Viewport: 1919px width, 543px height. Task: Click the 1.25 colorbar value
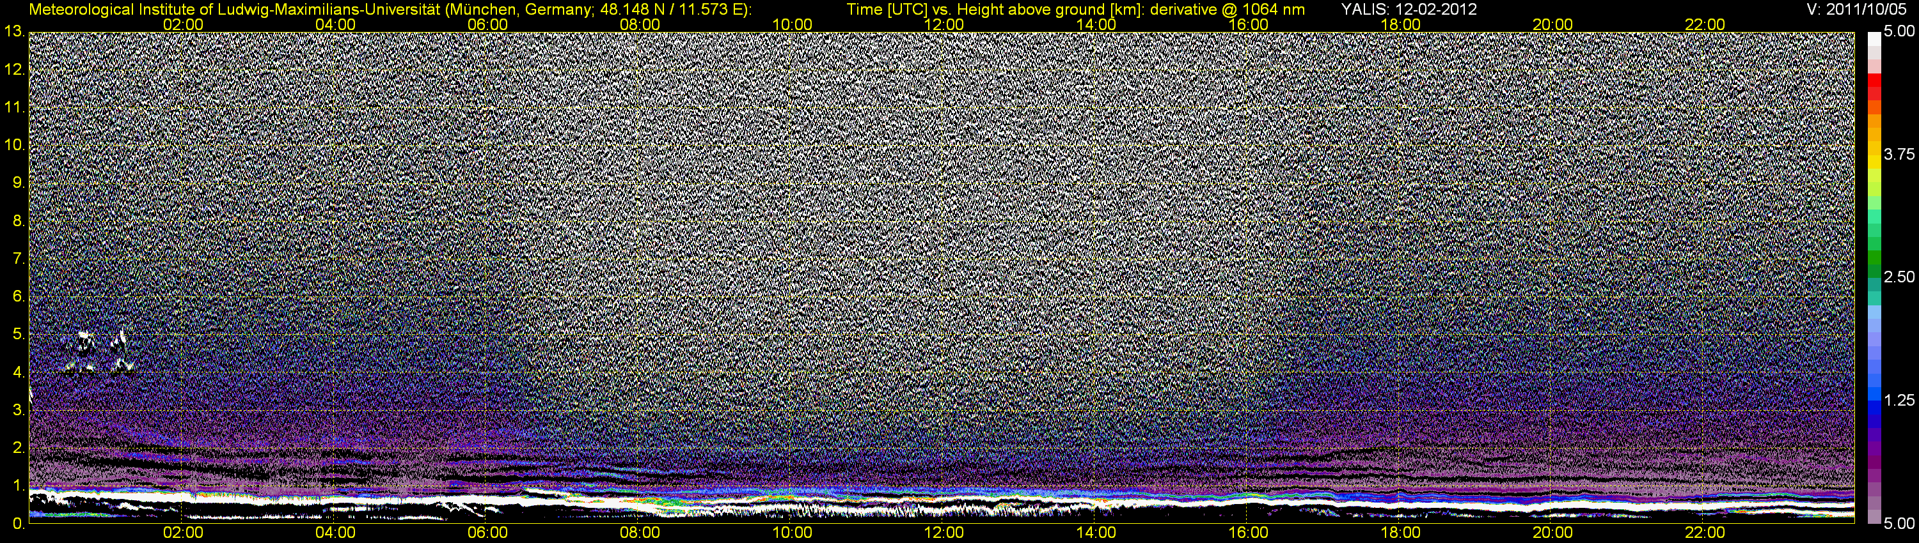click(1899, 400)
